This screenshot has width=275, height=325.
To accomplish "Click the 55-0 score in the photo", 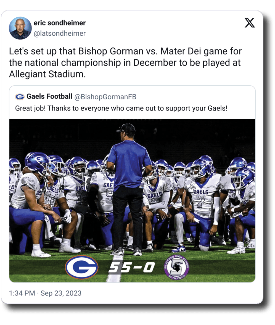I will click(x=131, y=267).
